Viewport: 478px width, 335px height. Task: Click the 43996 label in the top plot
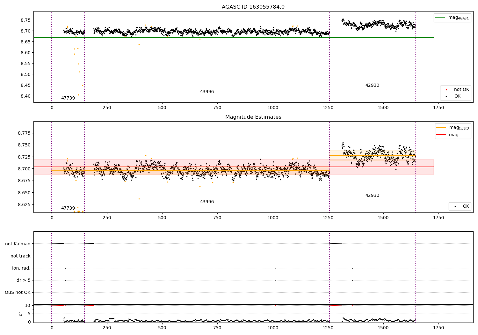click(x=207, y=92)
